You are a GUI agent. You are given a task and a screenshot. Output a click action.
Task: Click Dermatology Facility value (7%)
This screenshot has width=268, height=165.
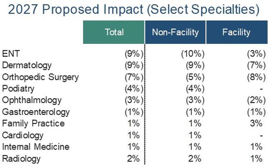click(256, 66)
